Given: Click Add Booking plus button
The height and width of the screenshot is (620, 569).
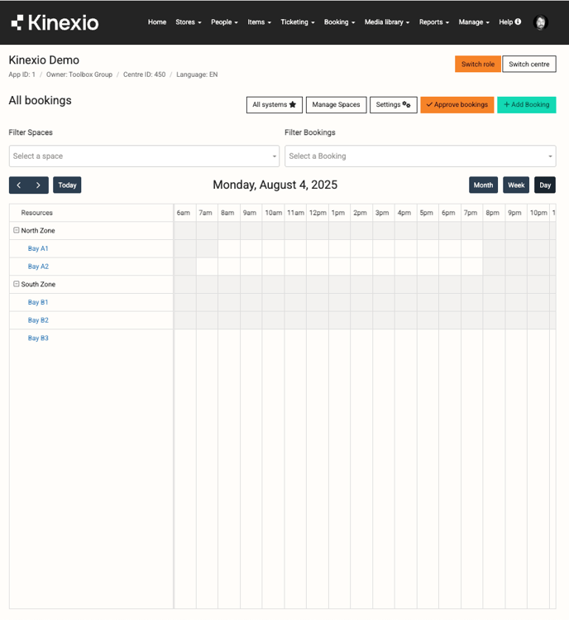Looking at the screenshot, I should pos(526,105).
